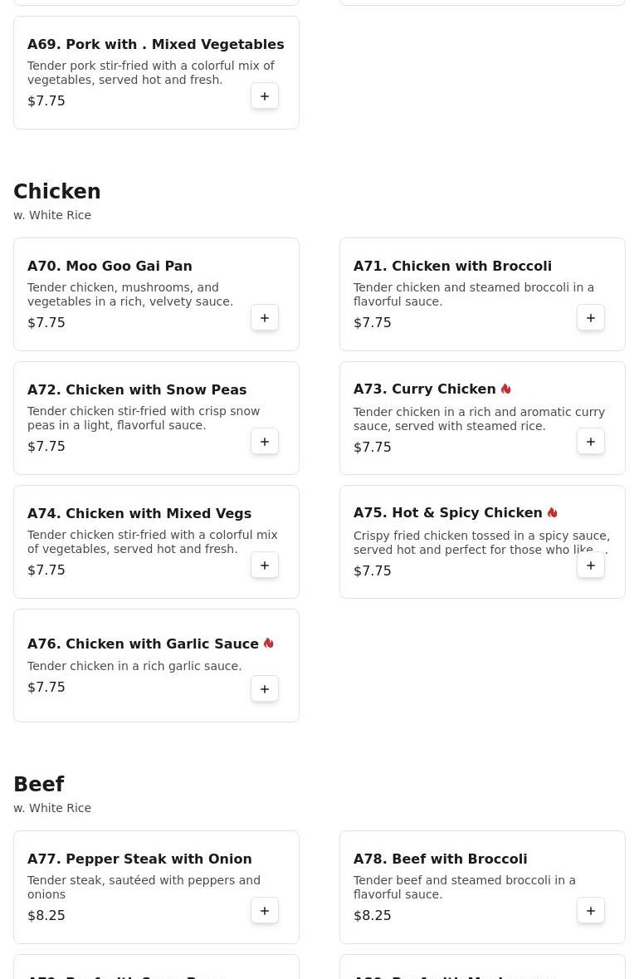Add A71 Chicken with Broccoli to order
This screenshot has width=639, height=979.
(x=590, y=318)
